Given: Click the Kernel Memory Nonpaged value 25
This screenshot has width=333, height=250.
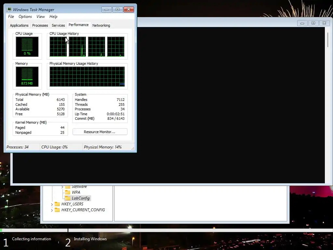Looking at the screenshot, I should pyautogui.click(x=62, y=132).
